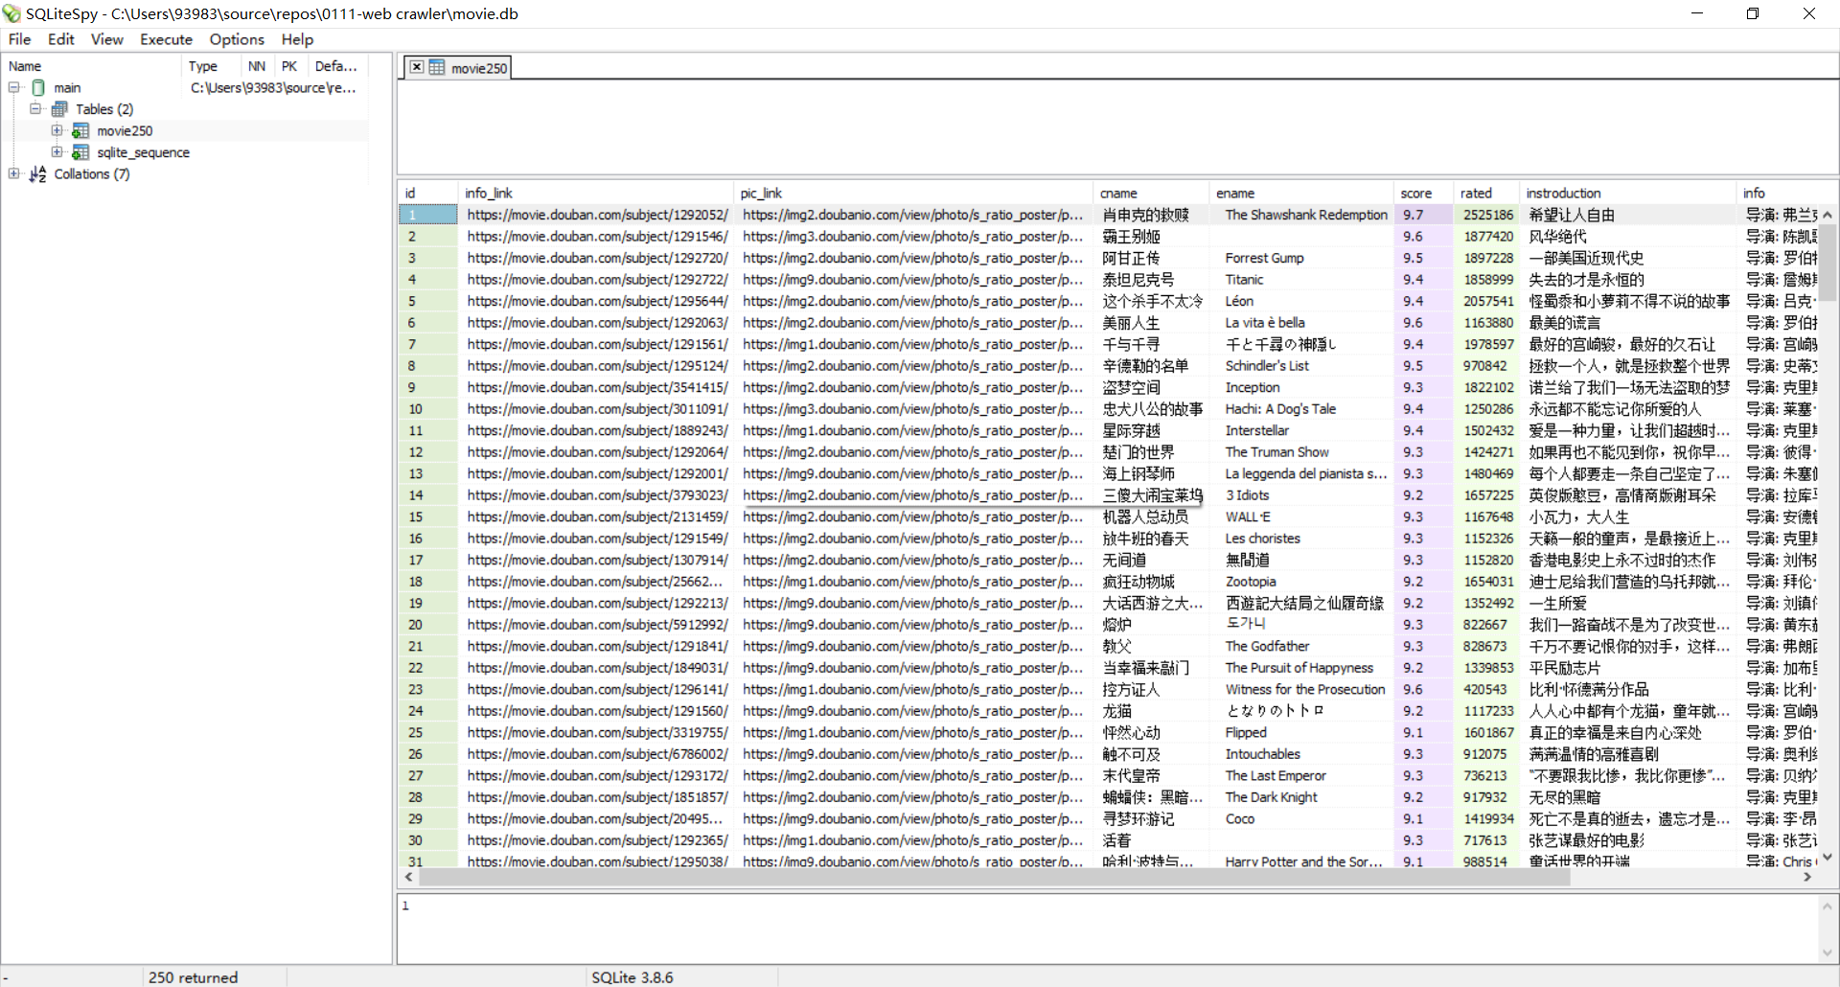
Task: Open the Edit menu
Action: click(x=60, y=39)
